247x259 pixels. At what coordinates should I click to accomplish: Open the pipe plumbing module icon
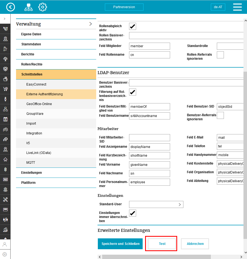coord(5,29)
